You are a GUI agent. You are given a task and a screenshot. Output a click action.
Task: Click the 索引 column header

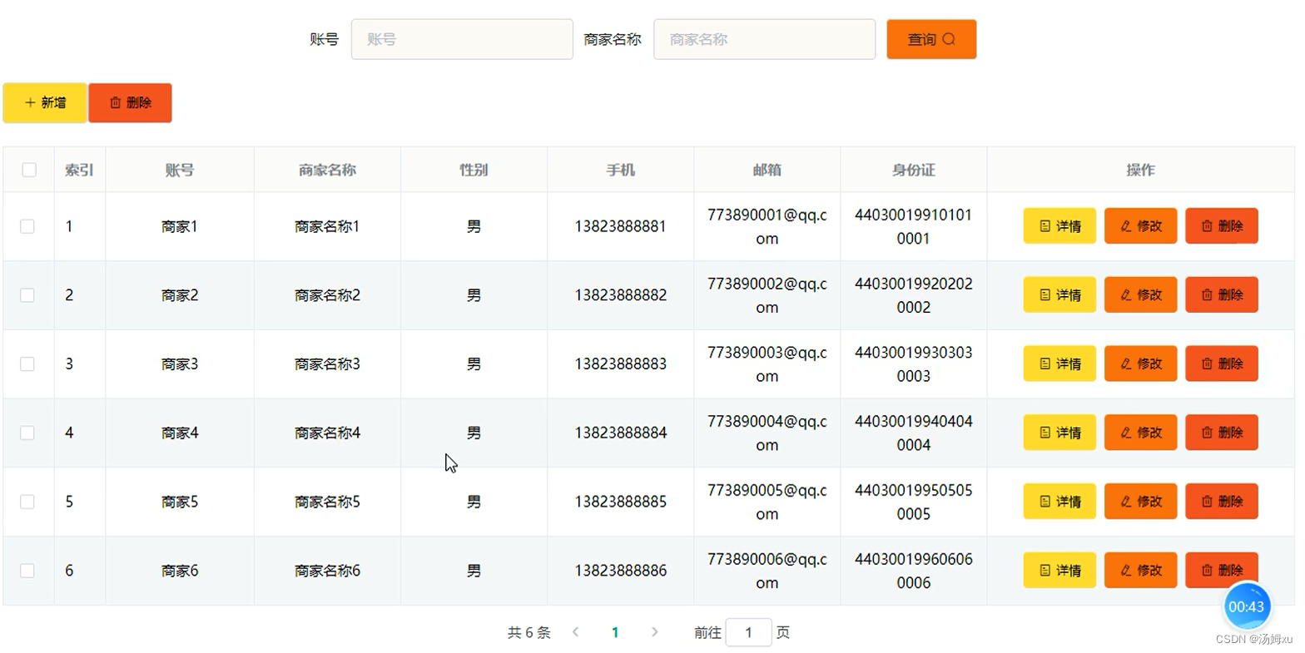coord(79,170)
